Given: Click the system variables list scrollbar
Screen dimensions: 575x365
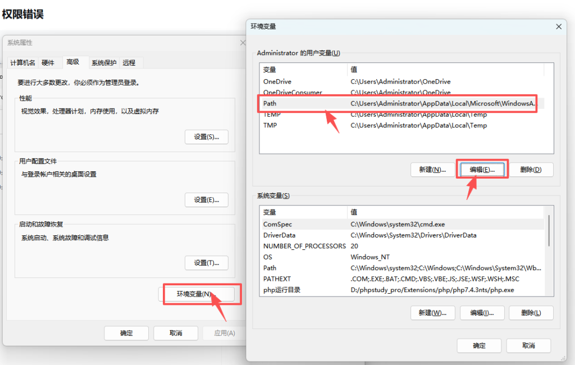Looking at the screenshot, I should click(549, 230).
